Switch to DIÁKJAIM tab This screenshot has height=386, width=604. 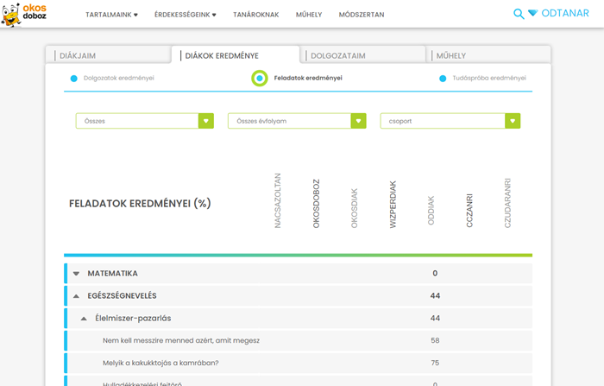(x=108, y=55)
